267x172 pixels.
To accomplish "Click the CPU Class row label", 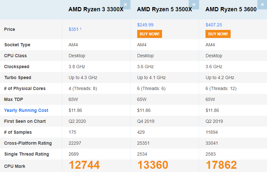I will click(x=15, y=56).
